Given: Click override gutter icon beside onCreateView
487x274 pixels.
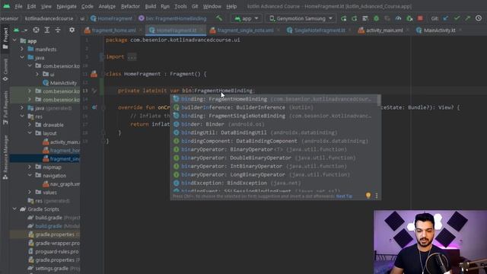Looking at the screenshot, I should (x=94, y=107).
